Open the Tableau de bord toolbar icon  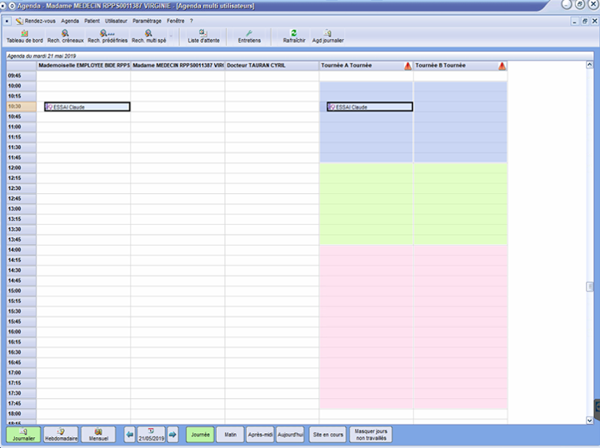[24, 36]
